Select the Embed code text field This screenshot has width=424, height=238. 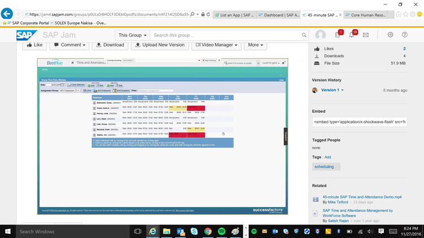click(x=360, y=122)
